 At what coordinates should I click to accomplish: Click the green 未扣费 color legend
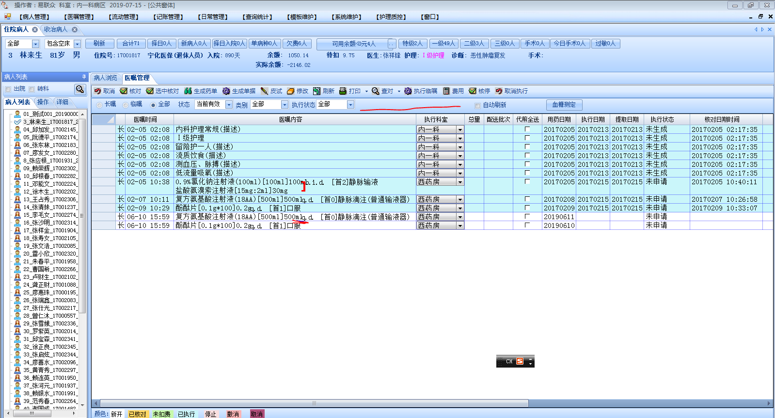[161, 414]
